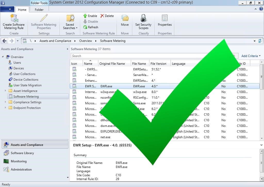Image resolution: width=264 pixels, height=187 pixels.
Task: Select row with File Version 51.52.*
Action: coord(165,69)
